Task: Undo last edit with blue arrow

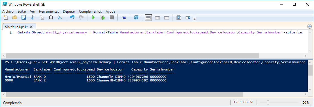Action: pos(72,17)
